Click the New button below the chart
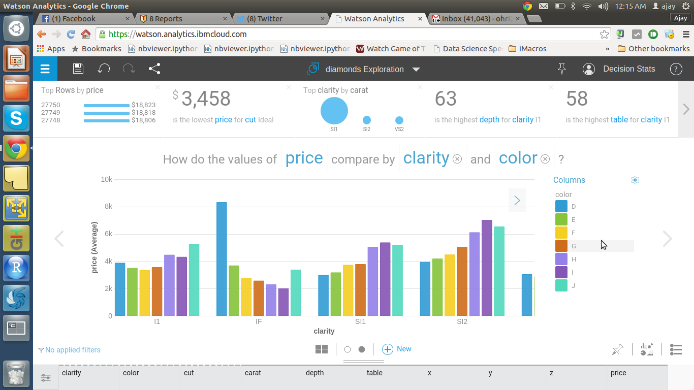 (x=397, y=349)
